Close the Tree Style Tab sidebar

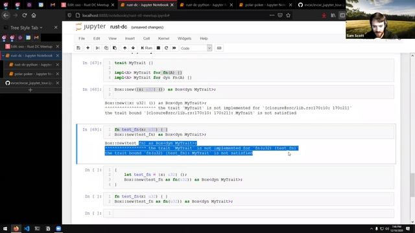click(56, 27)
